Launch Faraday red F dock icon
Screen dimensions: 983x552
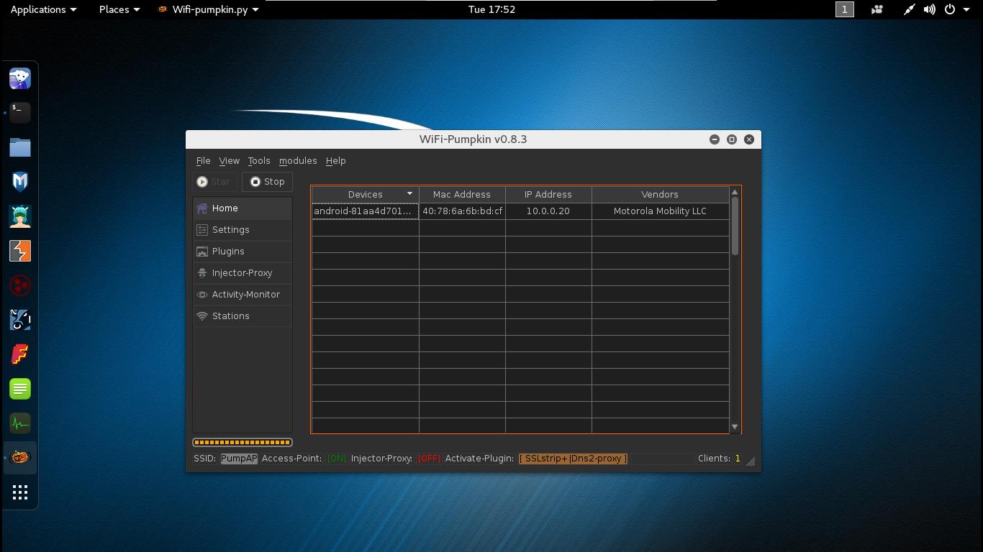(20, 354)
